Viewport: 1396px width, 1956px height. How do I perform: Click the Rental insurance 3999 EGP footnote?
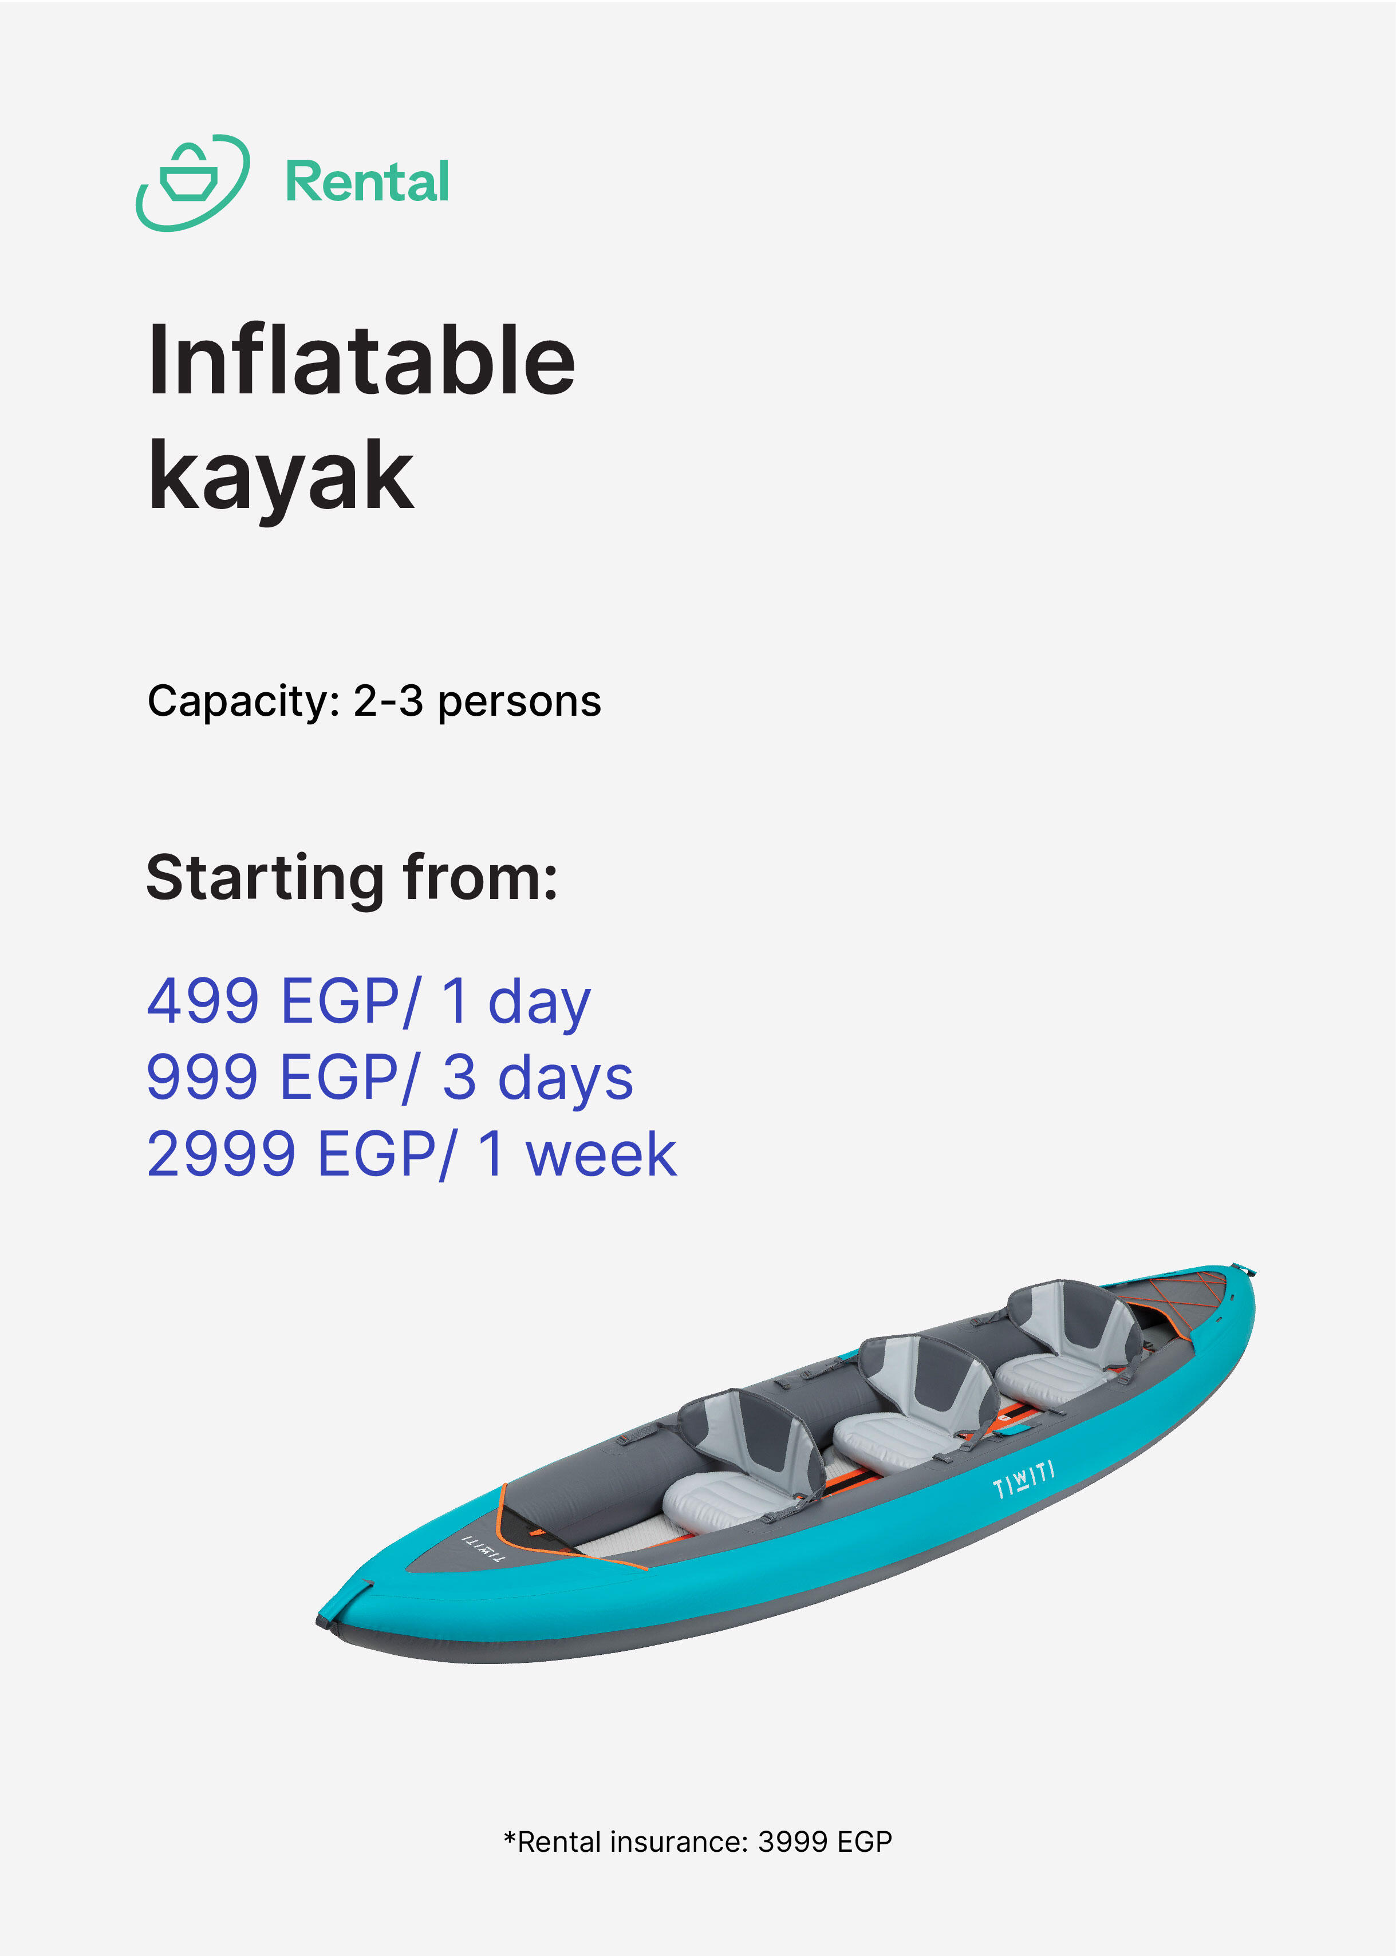698,1841
